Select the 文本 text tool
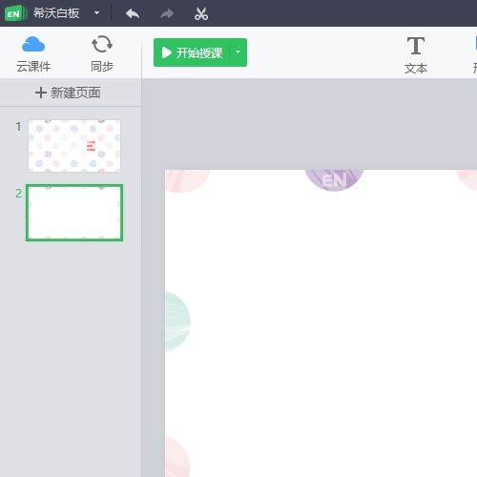 click(x=416, y=55)
